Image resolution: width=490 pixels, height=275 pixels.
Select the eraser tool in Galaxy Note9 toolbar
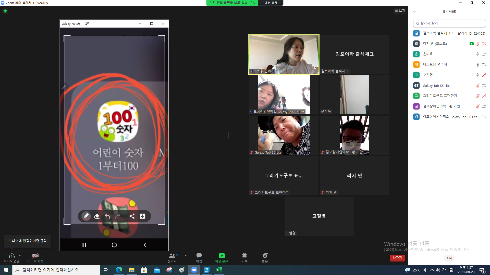(x=97, y=216)
